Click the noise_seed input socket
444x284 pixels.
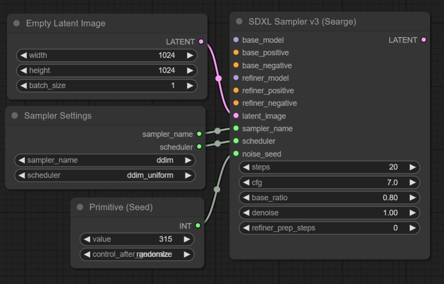[x=236, y=154]
